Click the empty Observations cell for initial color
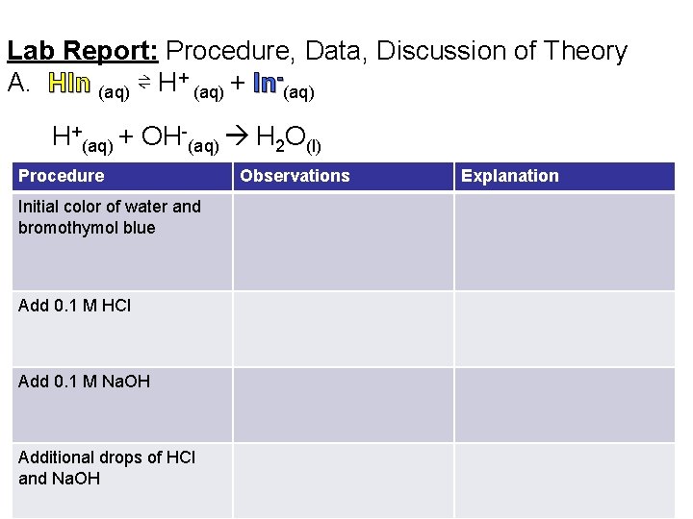693x519 pixels. [343, 241]
